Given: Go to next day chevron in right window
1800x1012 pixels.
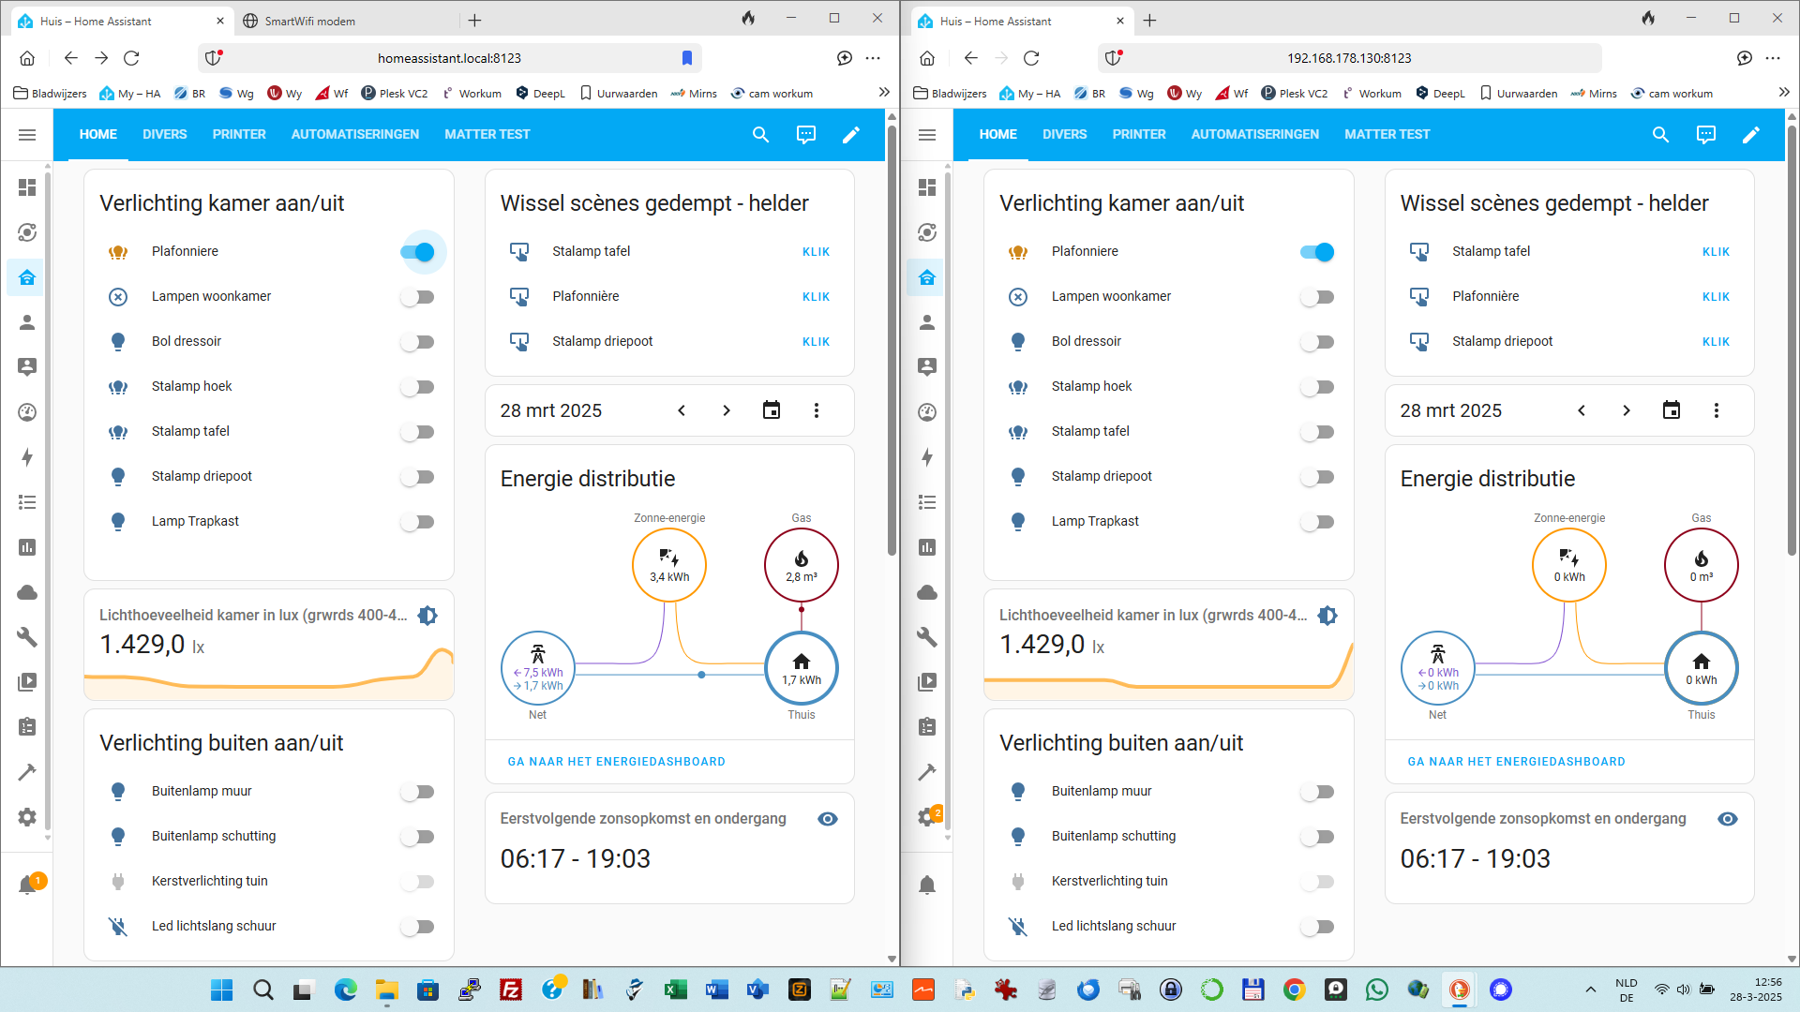Looking at the screenshot, I should point(1627,410).
